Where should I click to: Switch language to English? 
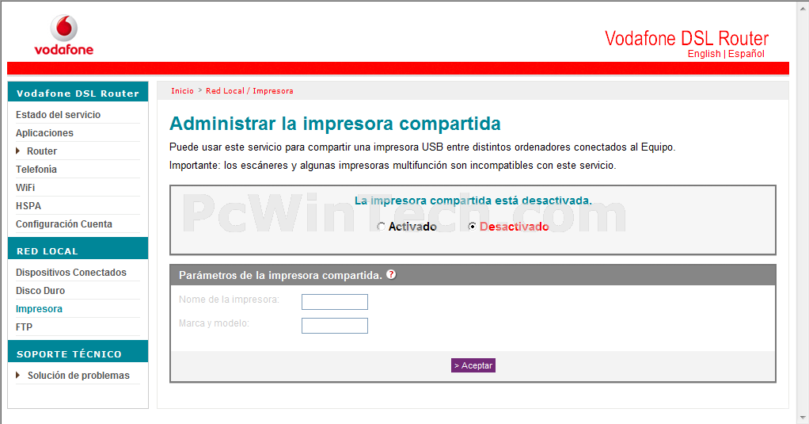point(704,54)
